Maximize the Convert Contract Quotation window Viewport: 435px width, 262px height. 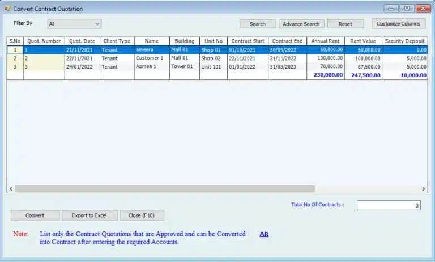tap(407, 9)
